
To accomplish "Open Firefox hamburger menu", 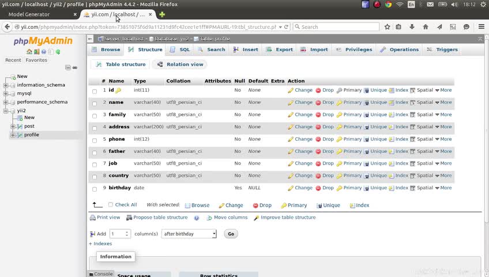I will pos(481,27).
